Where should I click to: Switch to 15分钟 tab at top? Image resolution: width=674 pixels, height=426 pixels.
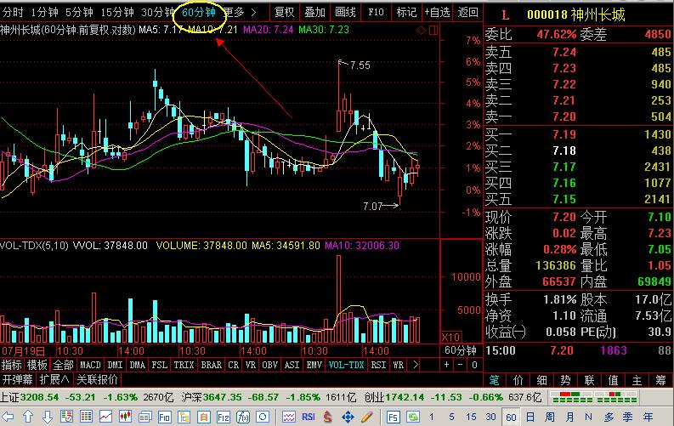click(x=117, y=12)
